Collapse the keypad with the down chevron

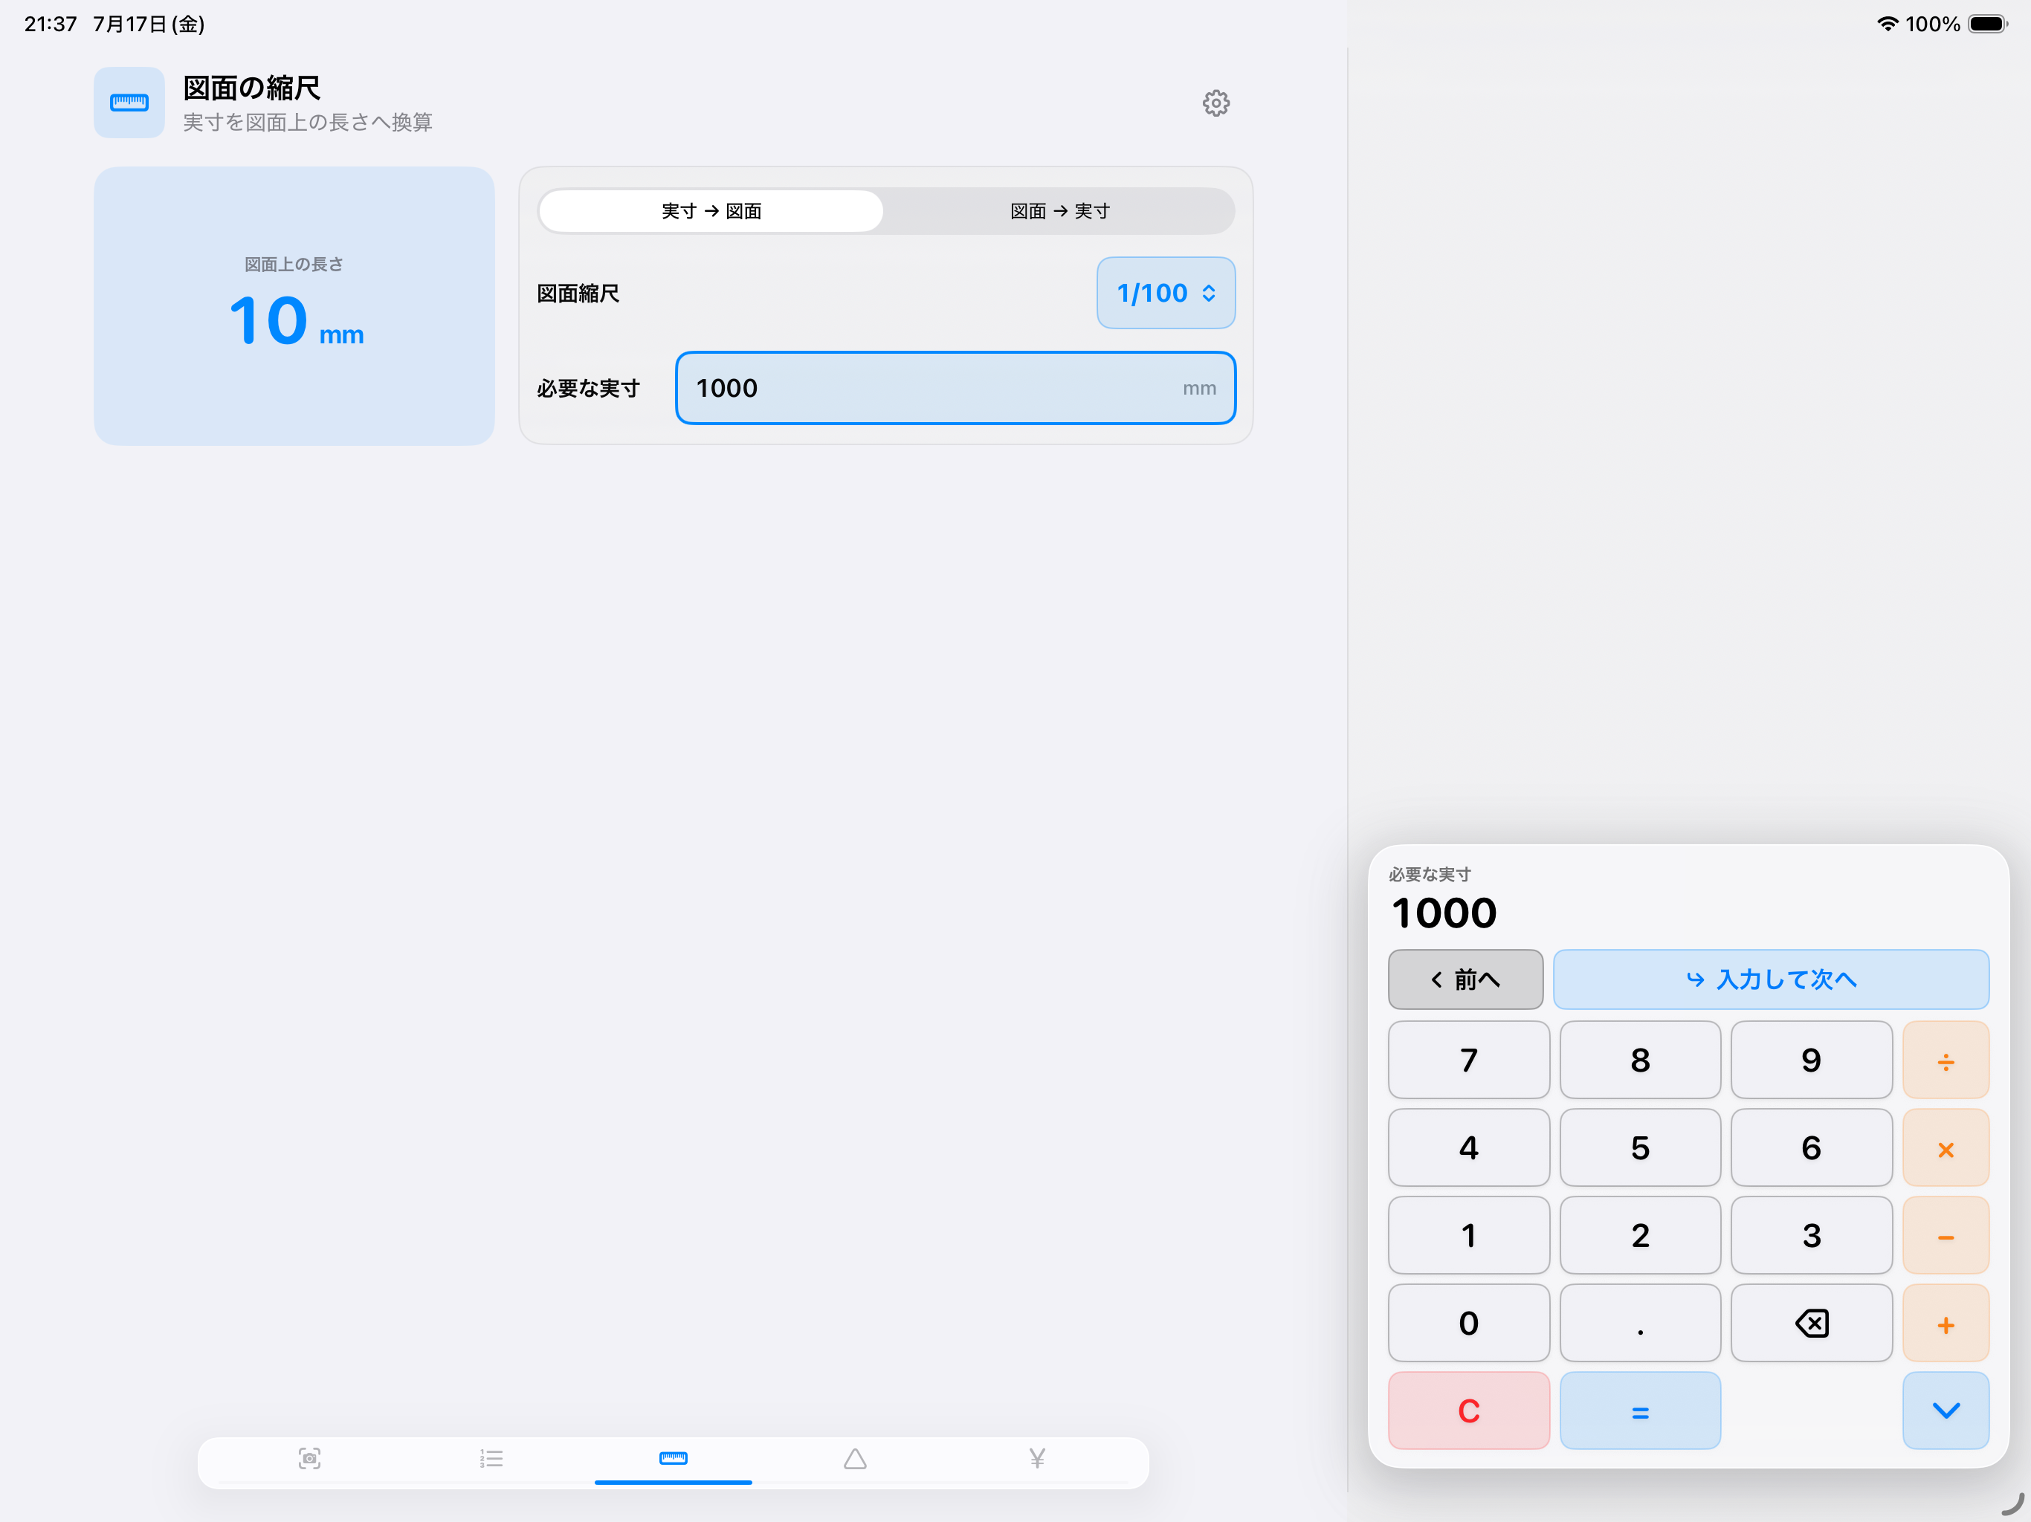(1946, 1410)
